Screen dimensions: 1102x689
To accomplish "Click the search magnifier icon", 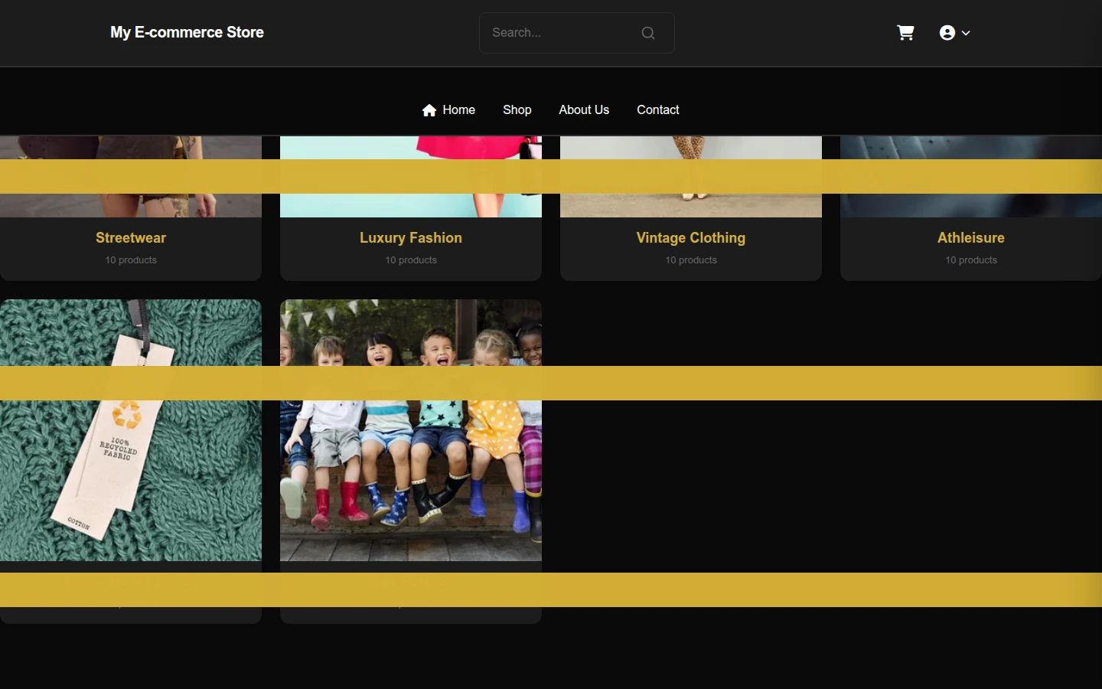I will pos(648,33).
